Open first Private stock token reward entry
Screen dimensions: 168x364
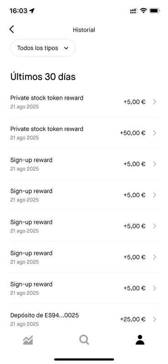(84, 102)
